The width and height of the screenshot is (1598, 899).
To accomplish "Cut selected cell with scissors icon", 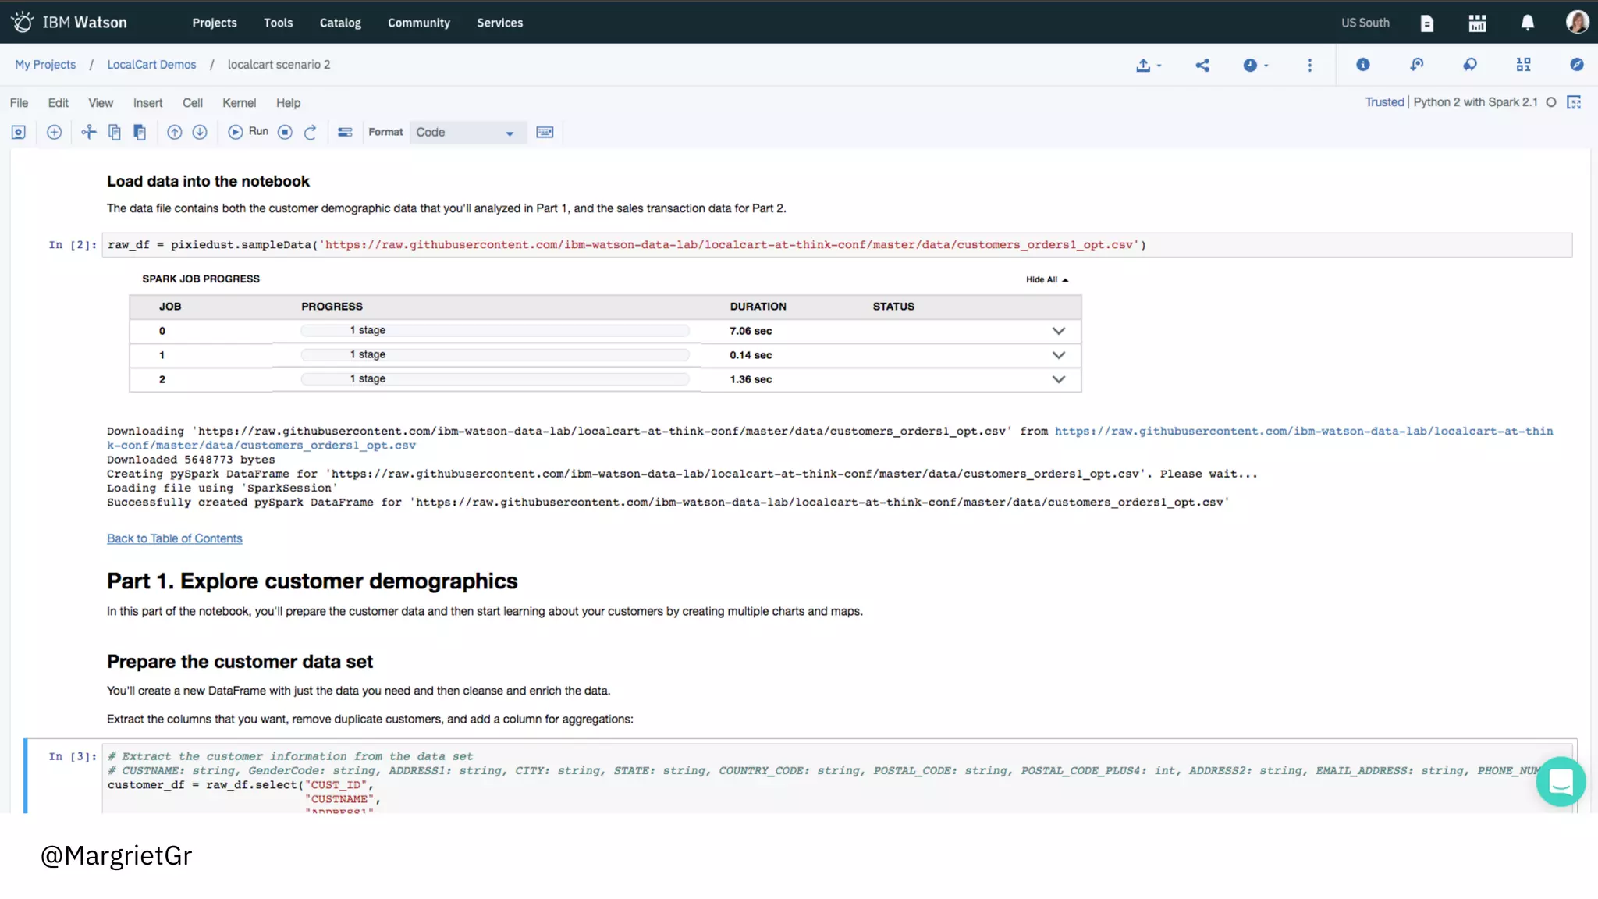I will (x=88, y=132).
